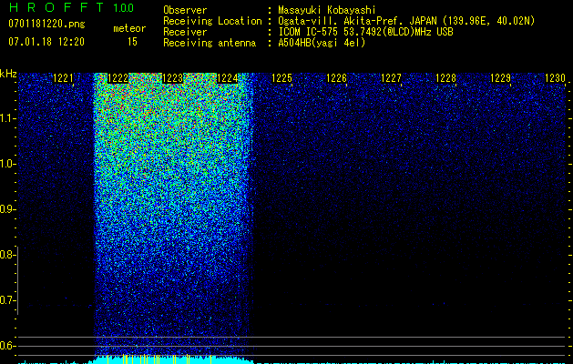The image size is (573, 364).
Task: Click the 1226 time marker
Action: tap(336, 78)
